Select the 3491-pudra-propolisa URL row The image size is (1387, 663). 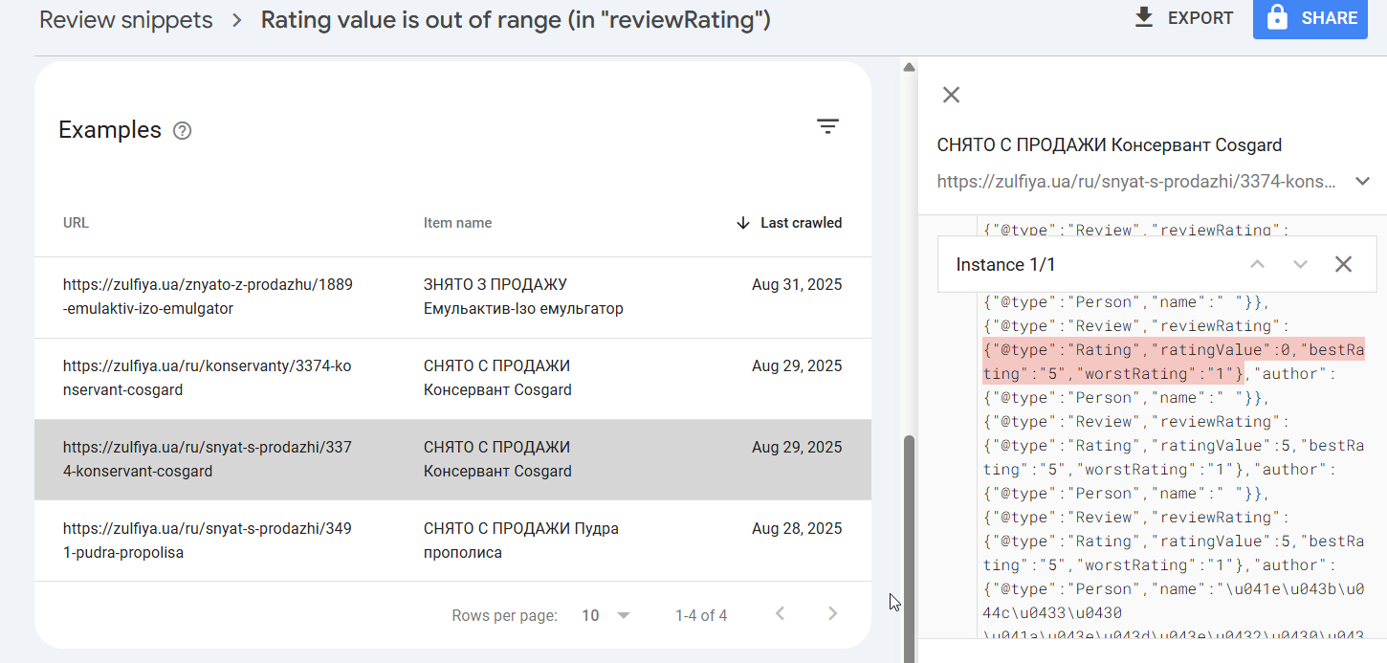point(208,541)
